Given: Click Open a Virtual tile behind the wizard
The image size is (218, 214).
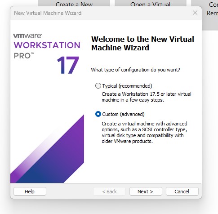Looking at the screenshot, I should (151, 3).
